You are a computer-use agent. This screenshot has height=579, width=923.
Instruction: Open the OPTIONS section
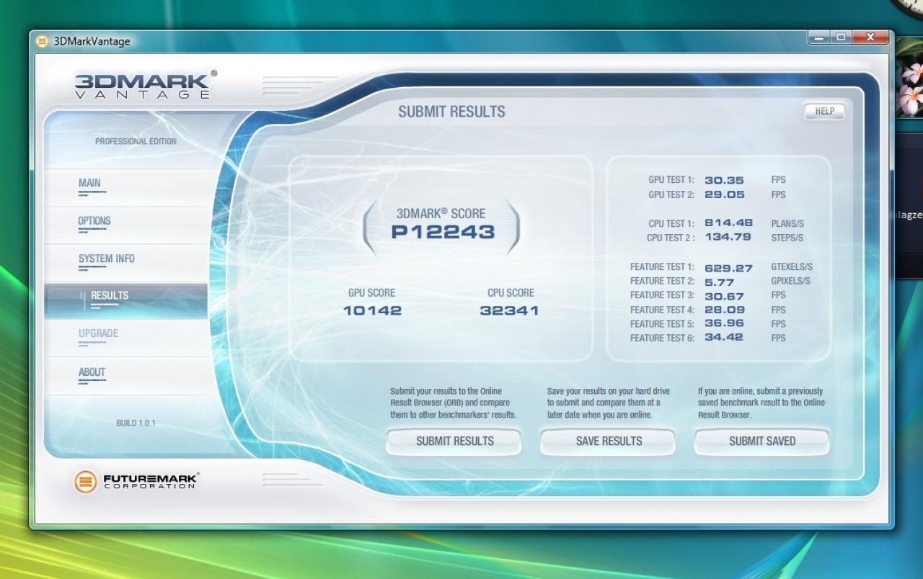point(126,225)
